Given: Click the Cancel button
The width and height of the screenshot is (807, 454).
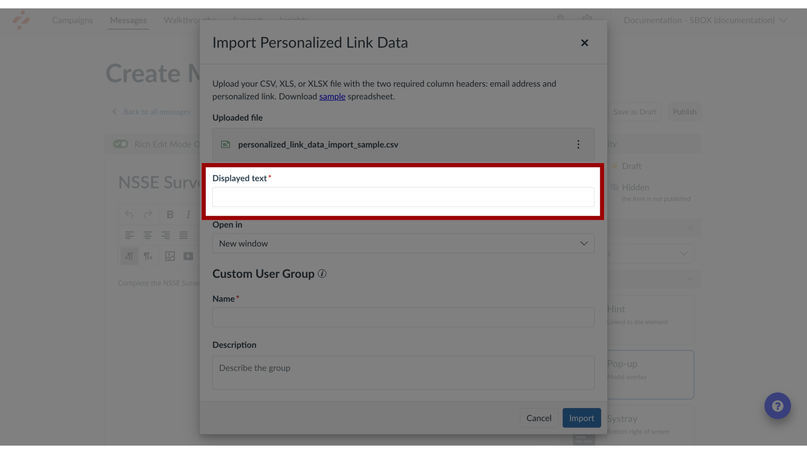Looking at the screenshot, I should point(539,418).
